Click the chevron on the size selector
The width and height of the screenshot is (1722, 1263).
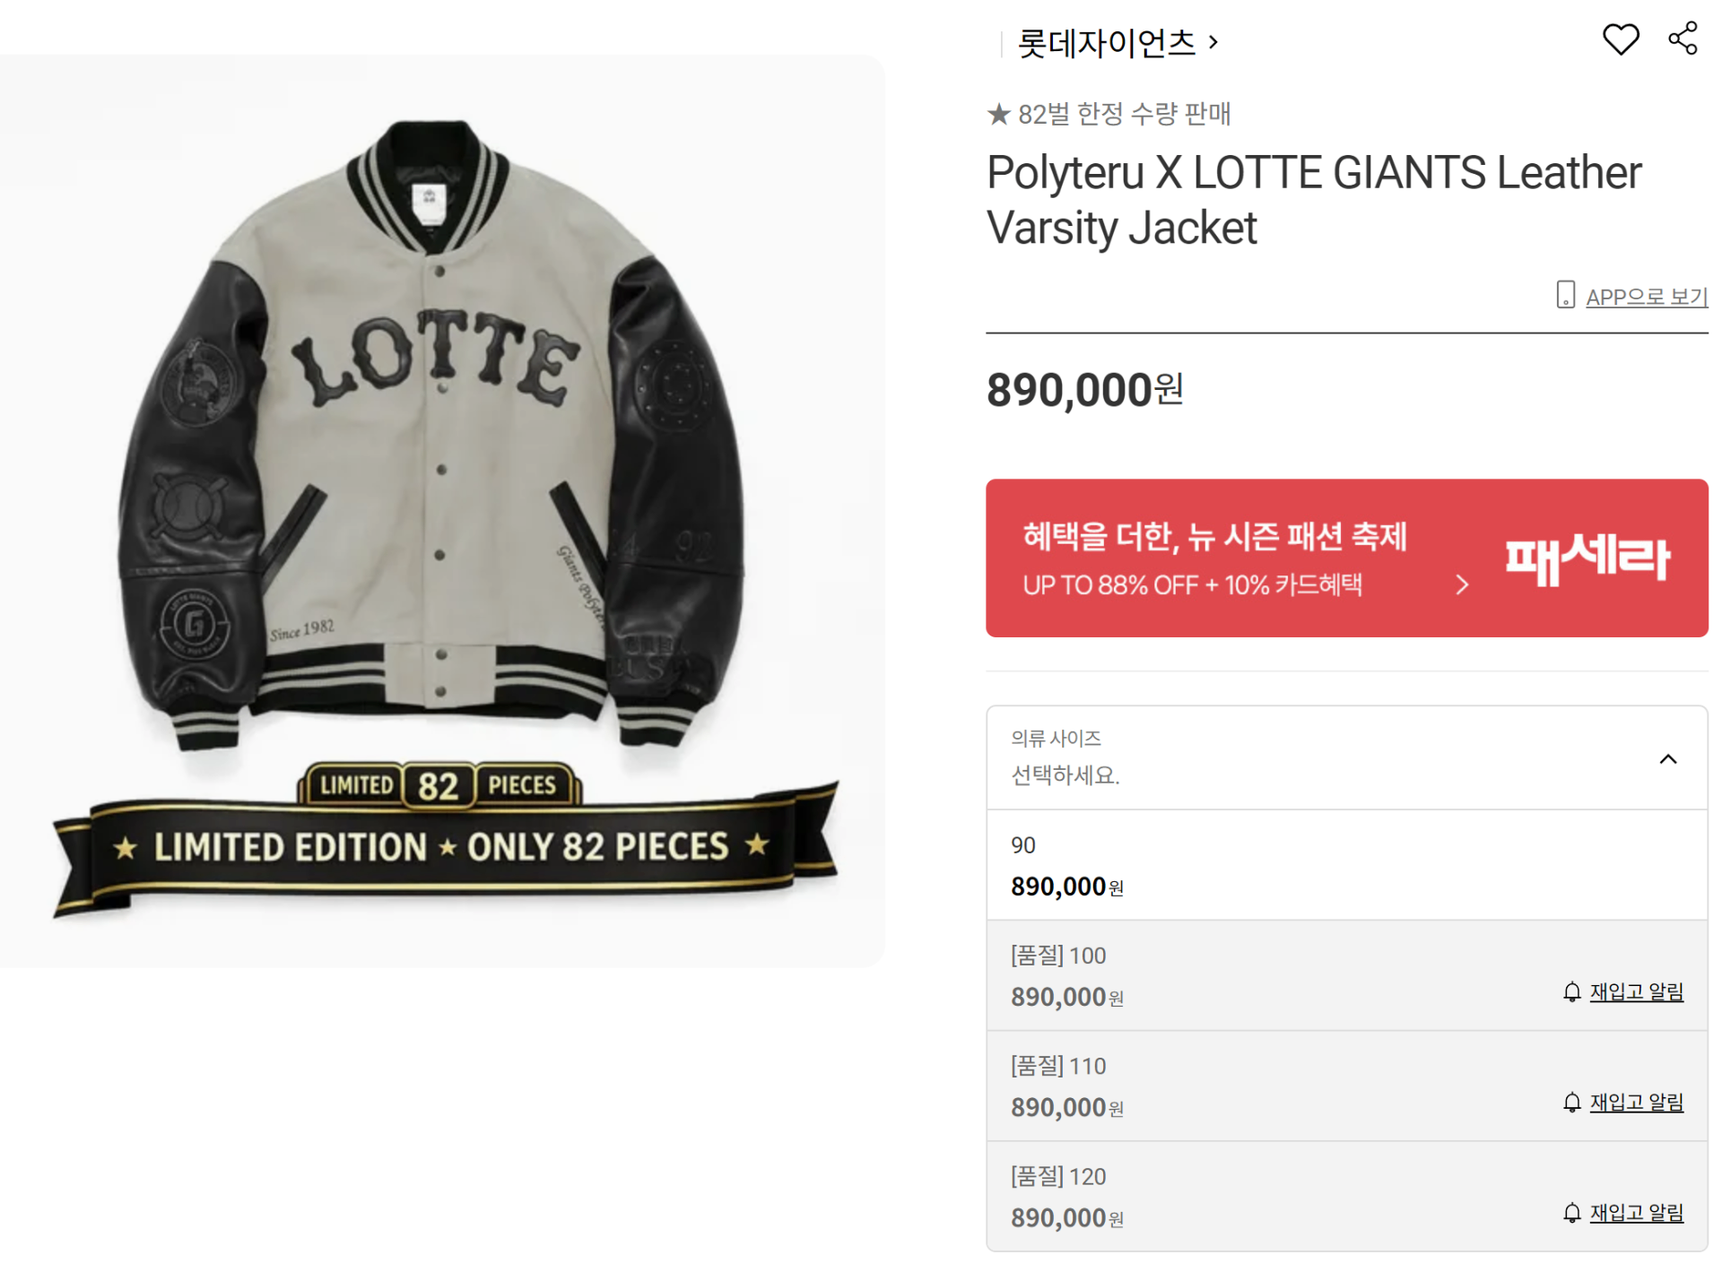click(1667, 759)
